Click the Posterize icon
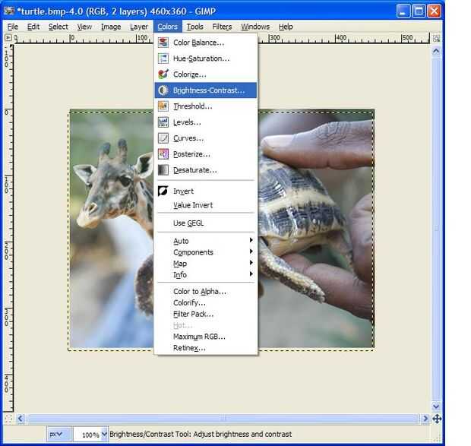The width and height of the screenshot is (471, 446). [163, 154]
